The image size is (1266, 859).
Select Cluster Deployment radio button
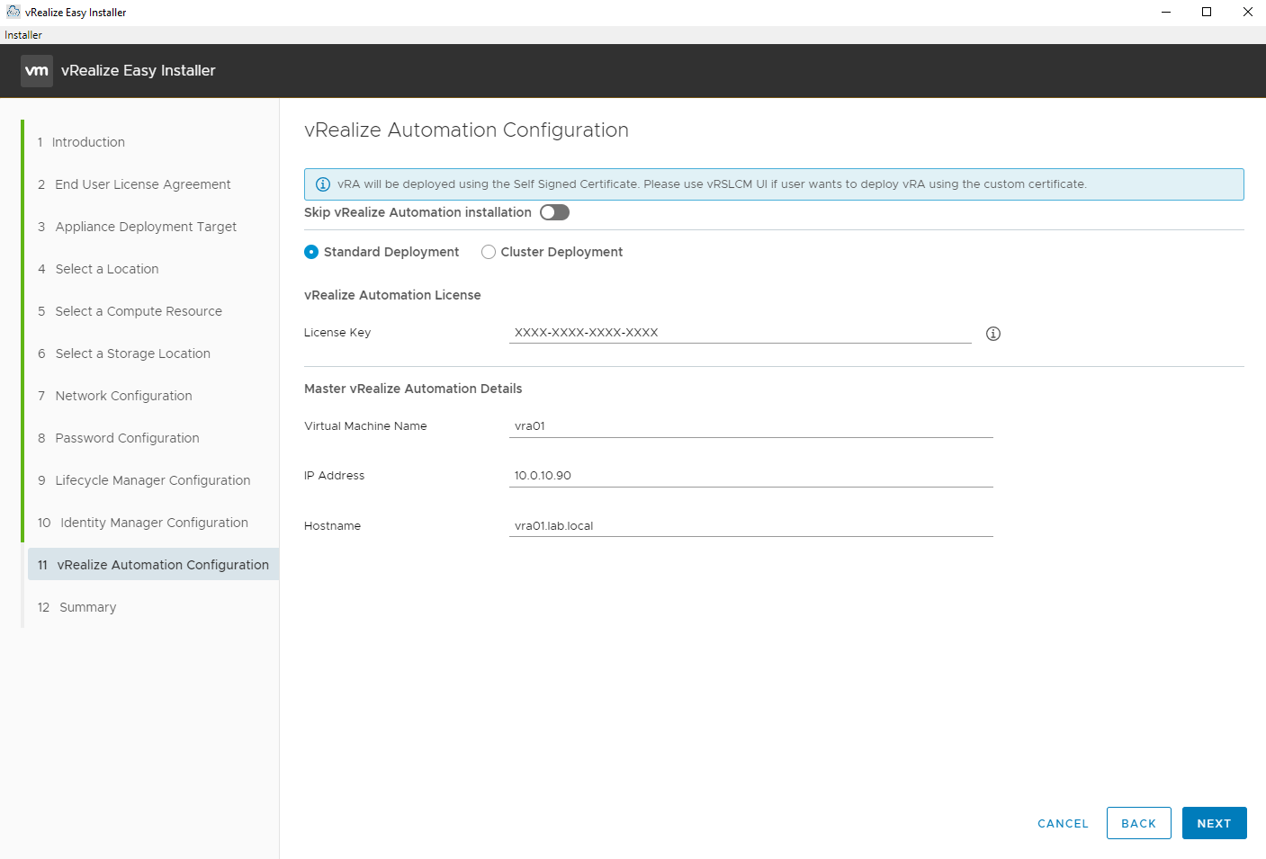point(489,252)
